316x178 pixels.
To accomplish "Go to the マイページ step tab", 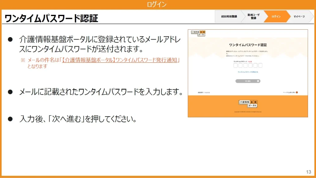I will [299, 16].
